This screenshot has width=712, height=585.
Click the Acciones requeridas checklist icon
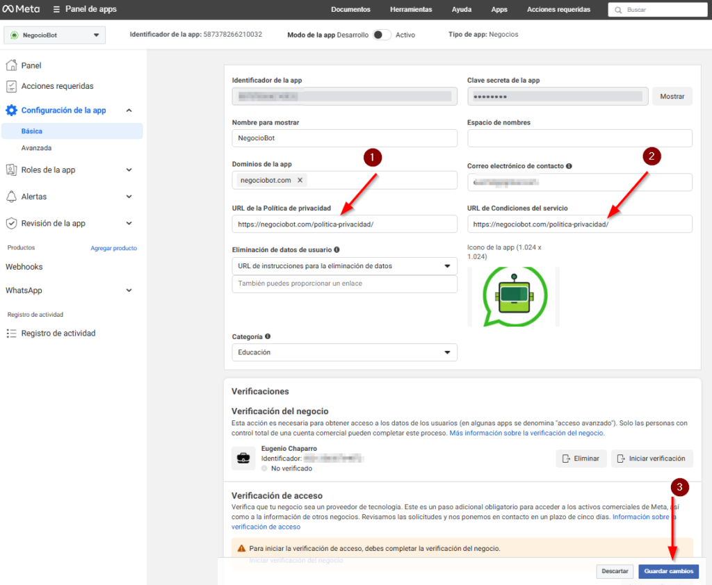[11, 86]
